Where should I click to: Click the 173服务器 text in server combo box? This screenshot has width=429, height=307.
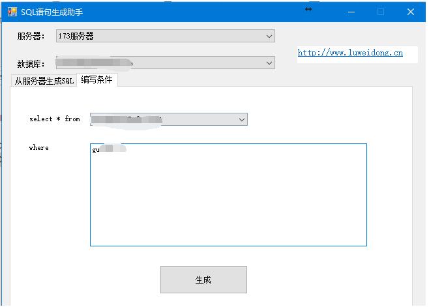(76, 37)
